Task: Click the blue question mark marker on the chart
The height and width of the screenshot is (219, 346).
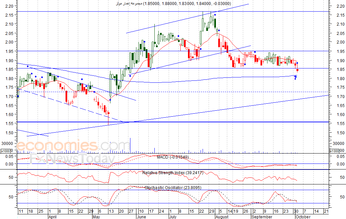Action: tap(295, 77)
